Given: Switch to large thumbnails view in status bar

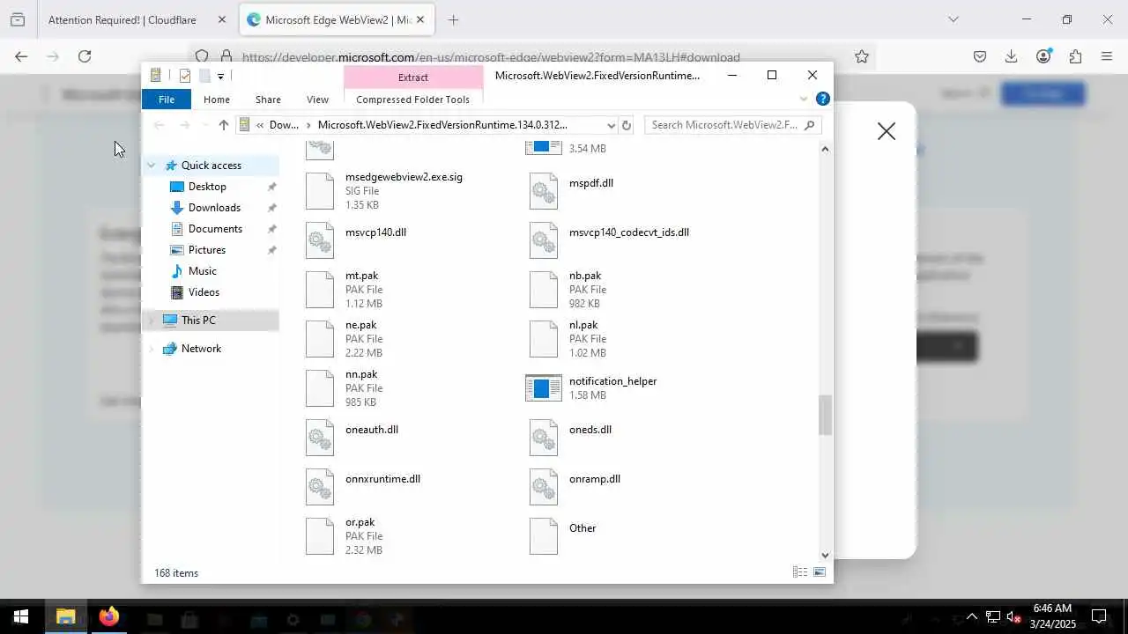Looking at the screenshot, I should pyautogui.click(x=820, y=572).
